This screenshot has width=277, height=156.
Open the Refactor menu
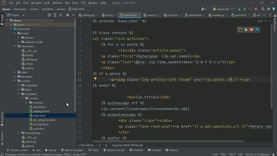pos(58,3)
